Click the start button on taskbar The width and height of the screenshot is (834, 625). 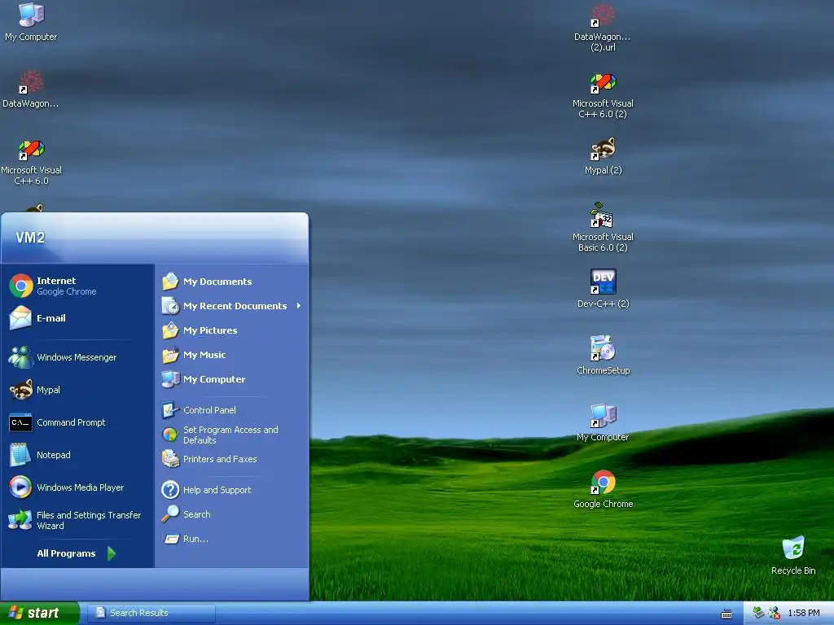(39, 613)
